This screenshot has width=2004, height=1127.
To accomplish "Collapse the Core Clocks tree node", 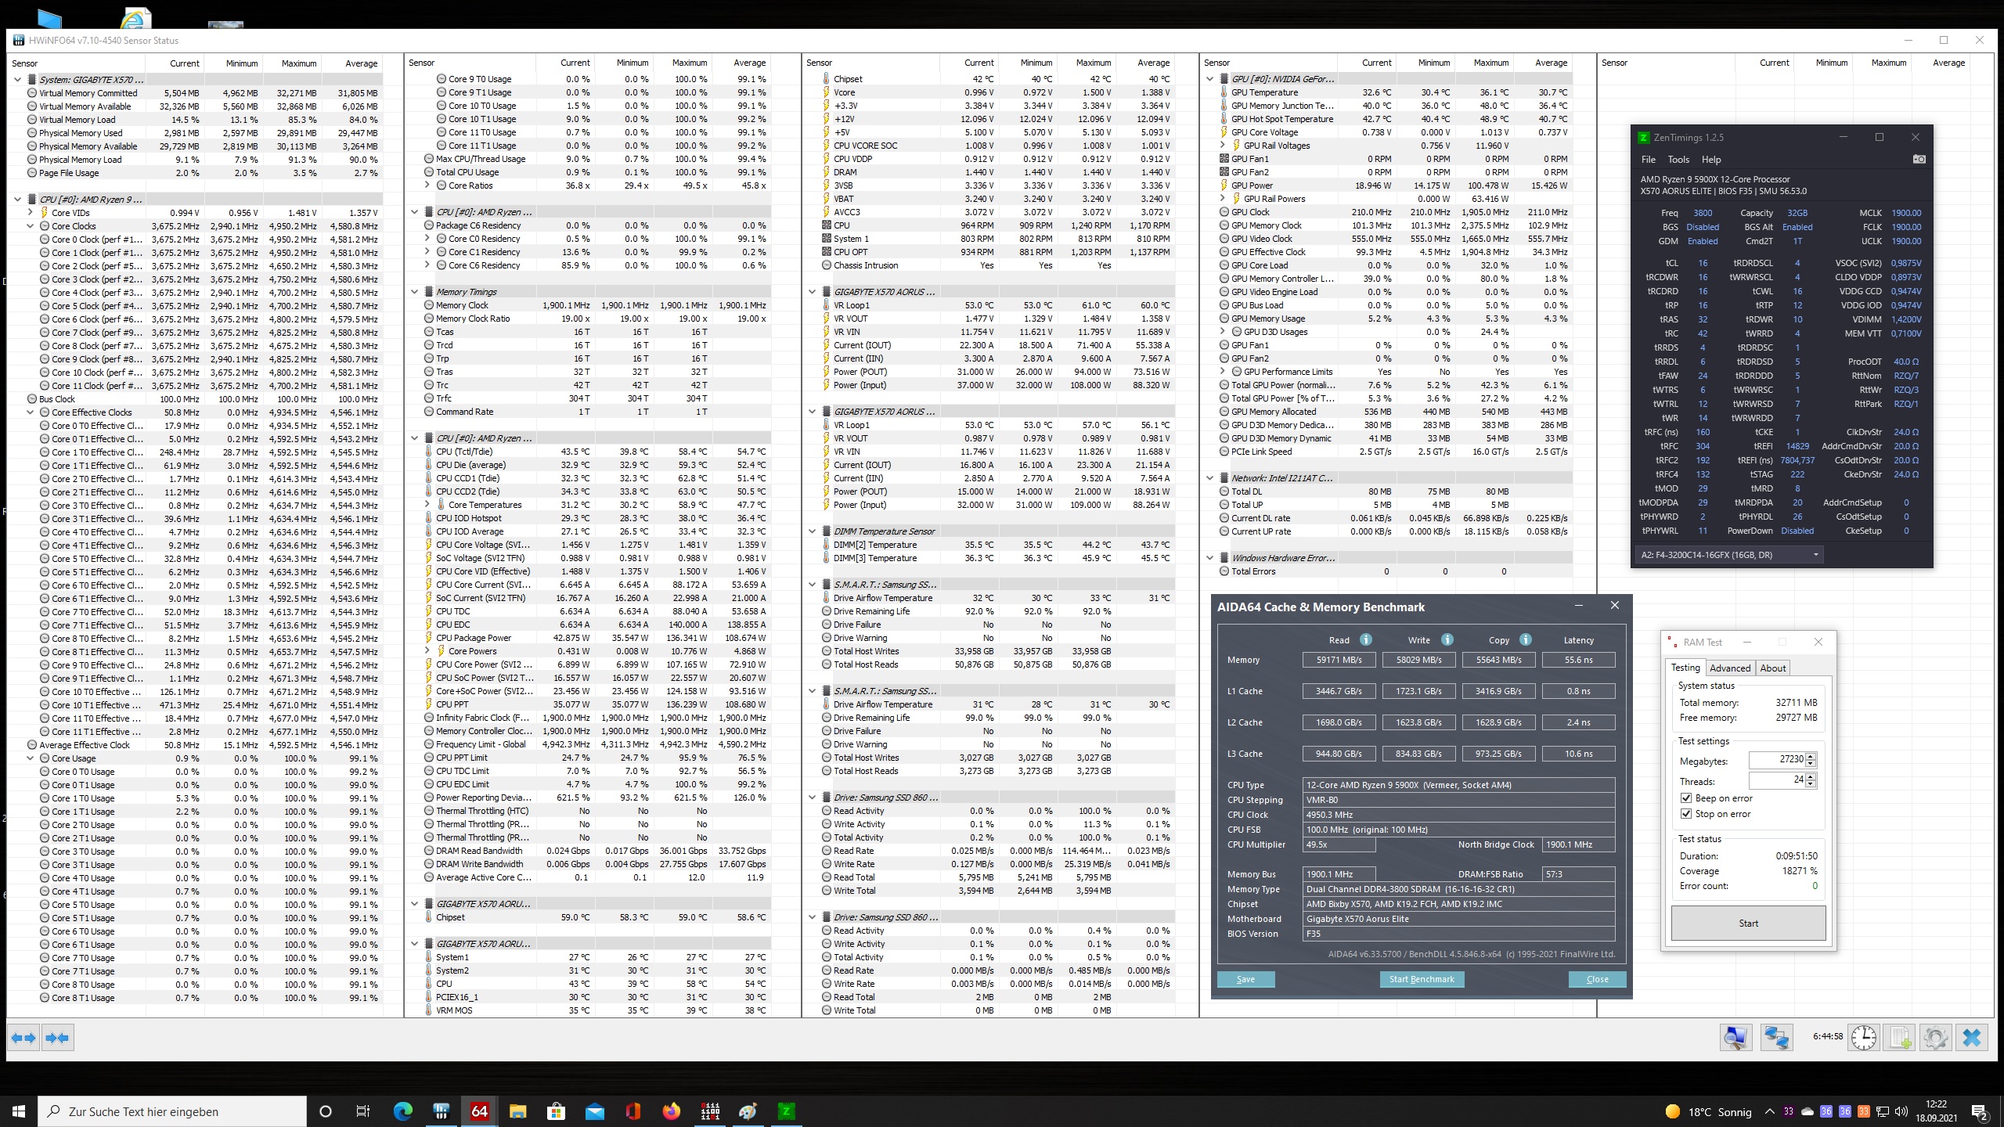I will [31, 226].
